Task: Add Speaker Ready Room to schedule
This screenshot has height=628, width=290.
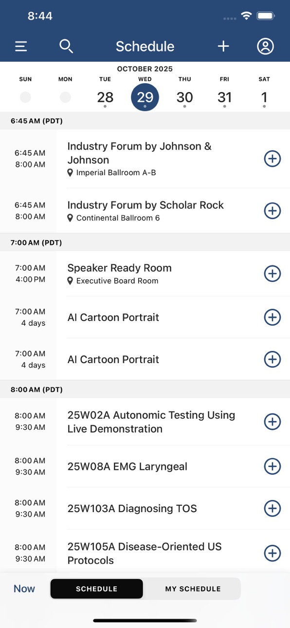Action: 272,274
